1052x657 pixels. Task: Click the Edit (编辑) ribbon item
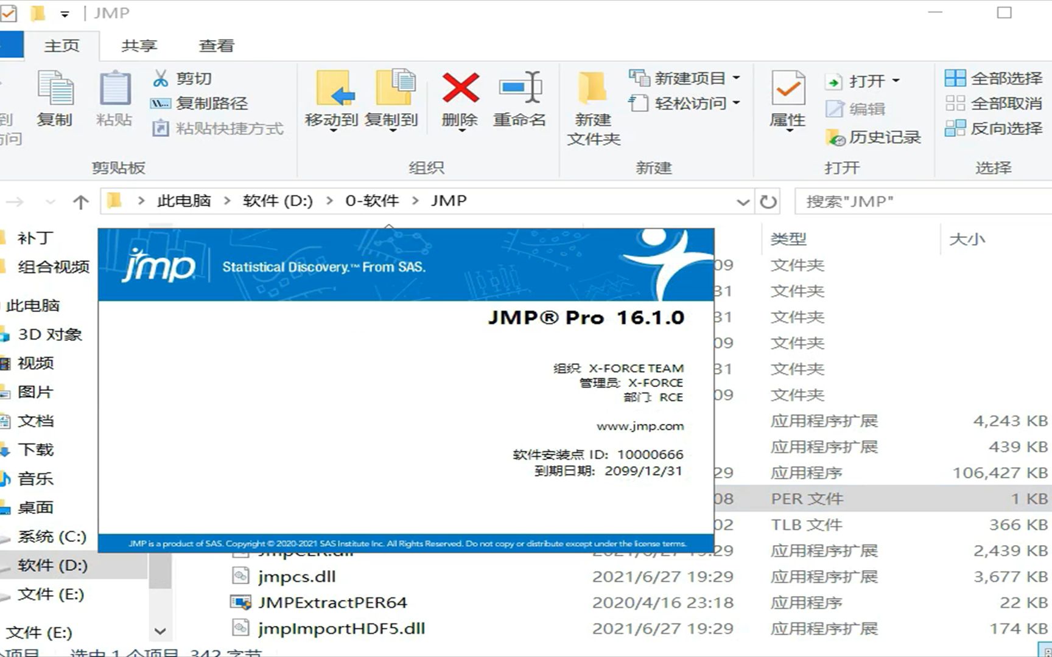[855, 109]
